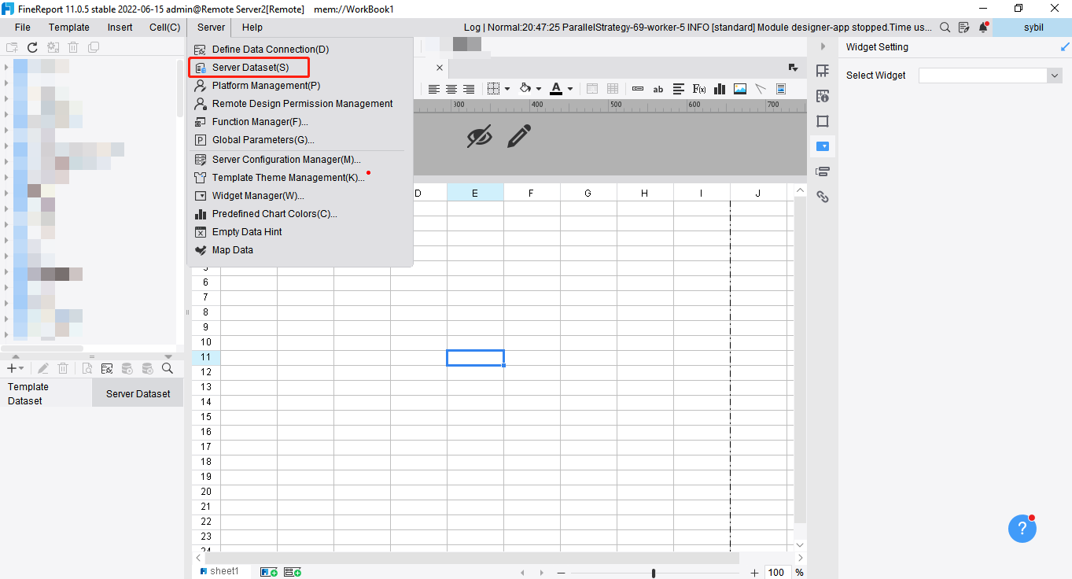
Task: Click the sybil user account button
Action: point(1032,28)
